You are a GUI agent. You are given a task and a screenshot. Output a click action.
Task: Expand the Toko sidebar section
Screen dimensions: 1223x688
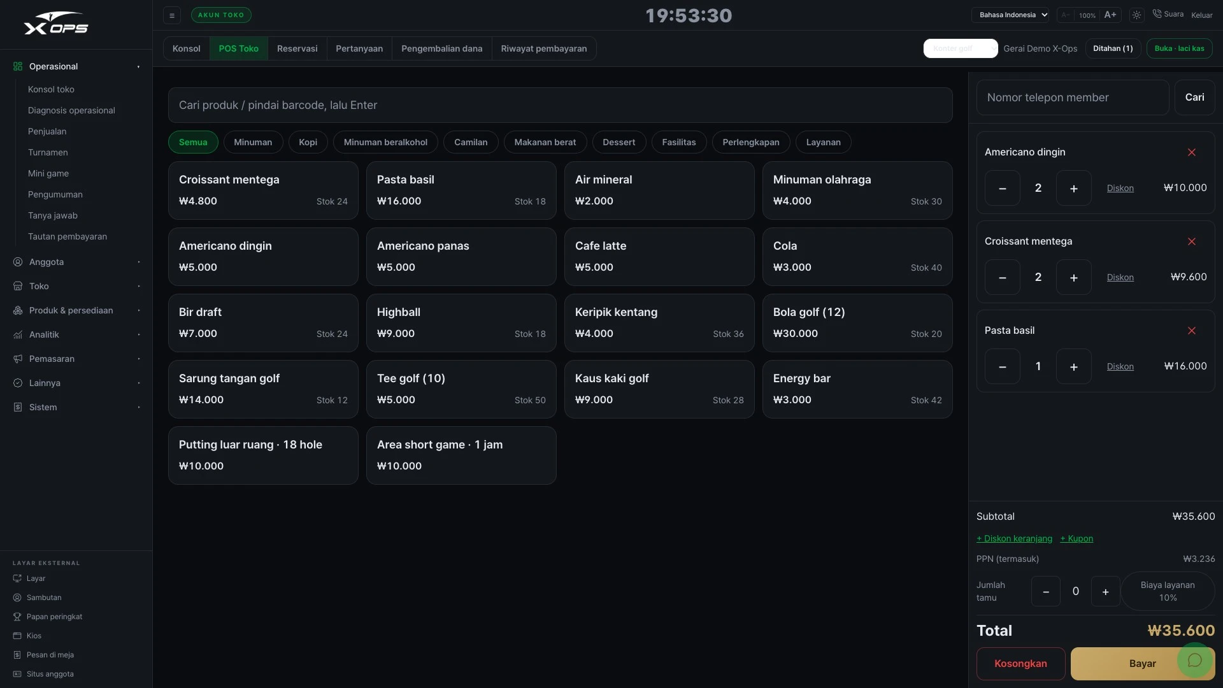click(x=76, y=286)
